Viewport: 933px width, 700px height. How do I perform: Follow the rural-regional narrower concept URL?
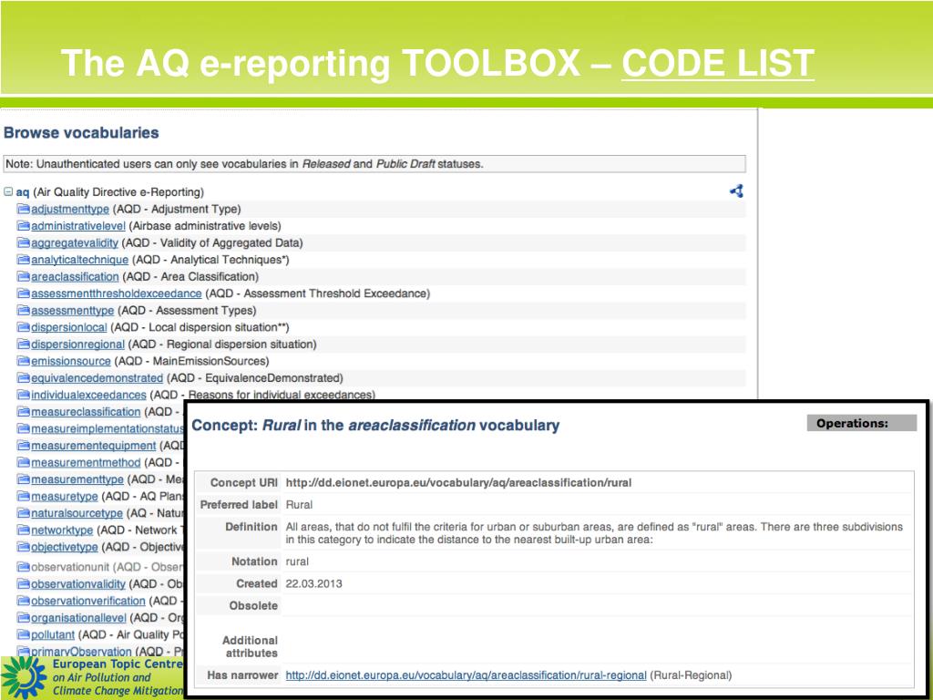click(466, 675)
